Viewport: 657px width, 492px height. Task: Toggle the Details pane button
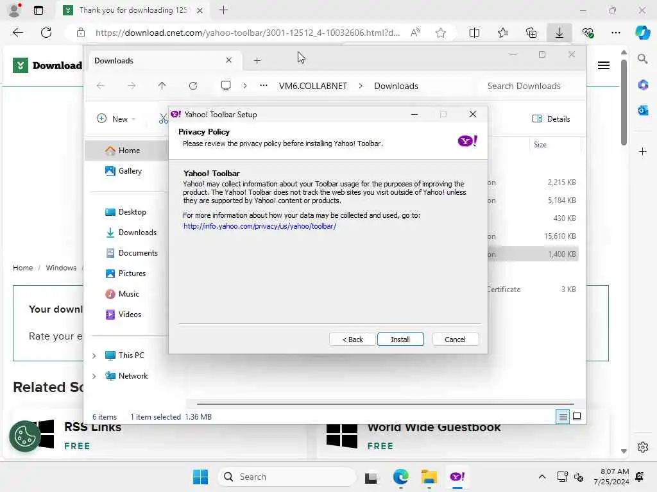pyautogui.click(x=550, y=119)
